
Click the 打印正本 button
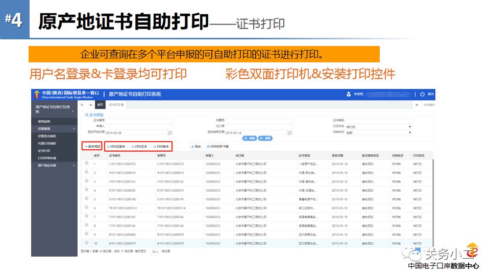coord(139,147)
